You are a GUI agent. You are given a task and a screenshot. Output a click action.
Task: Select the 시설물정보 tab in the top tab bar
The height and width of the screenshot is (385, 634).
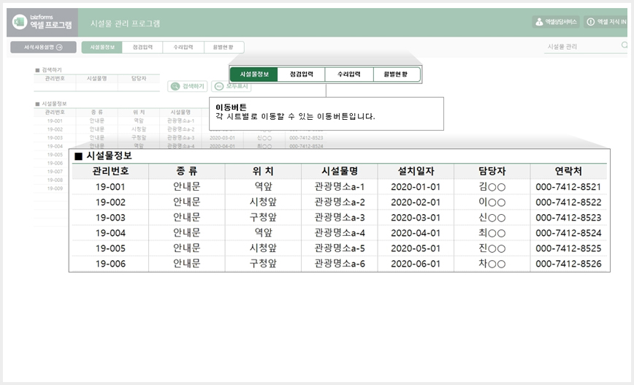tap(102, 47)
